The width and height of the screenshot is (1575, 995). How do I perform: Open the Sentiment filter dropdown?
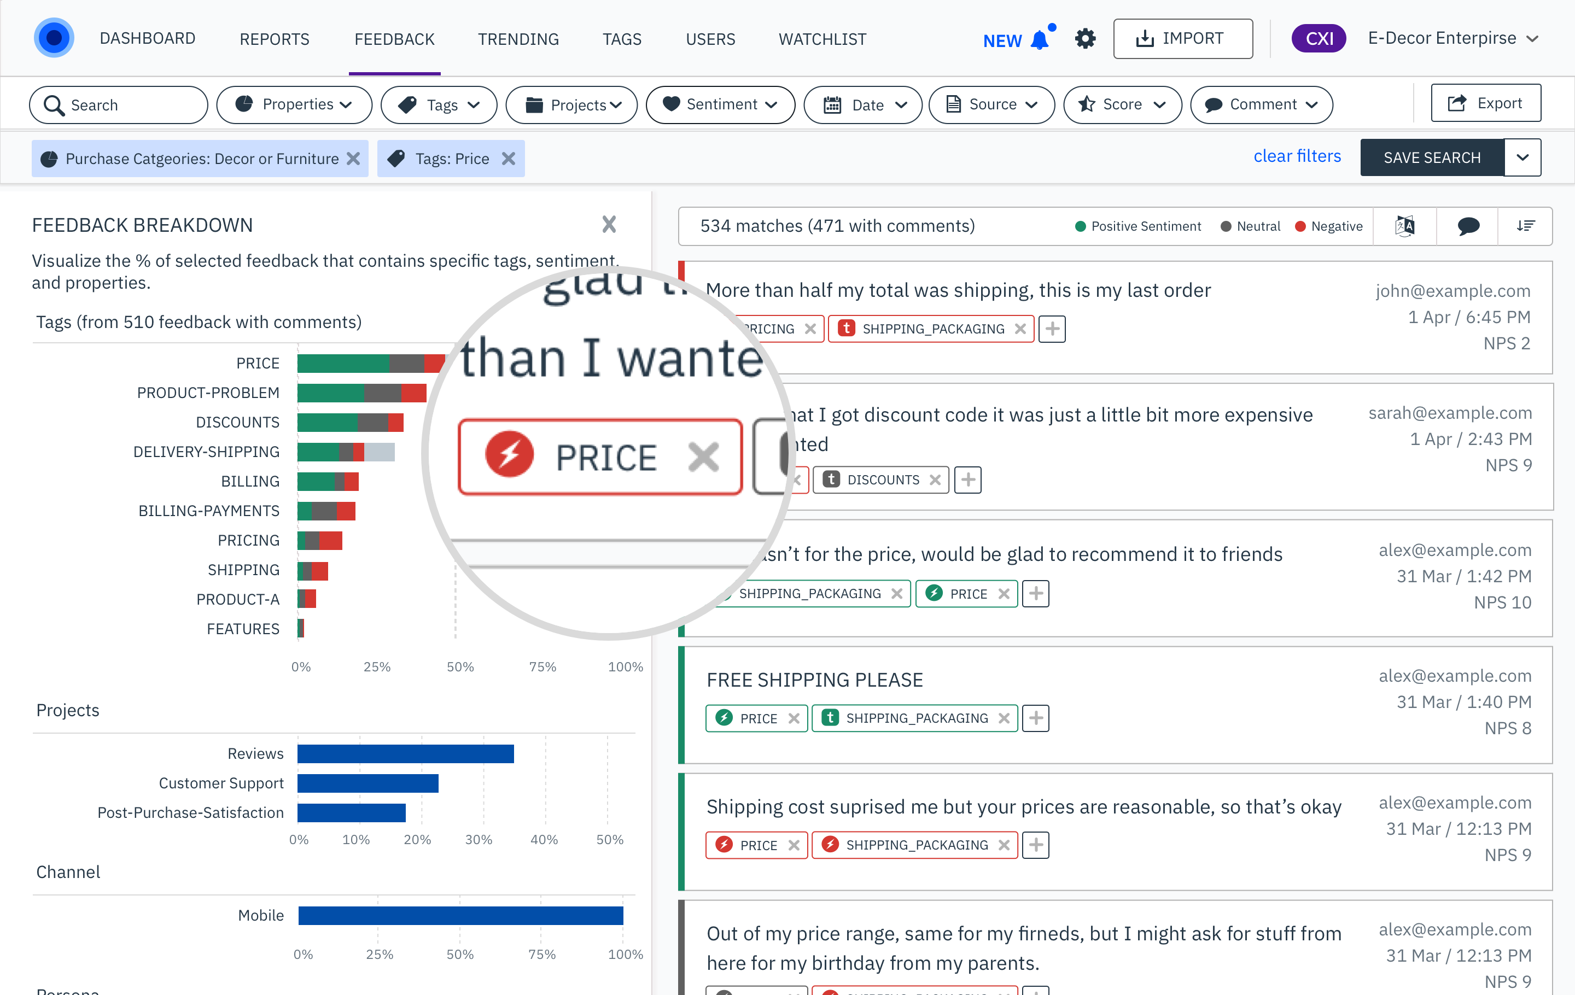click(720, 104)
